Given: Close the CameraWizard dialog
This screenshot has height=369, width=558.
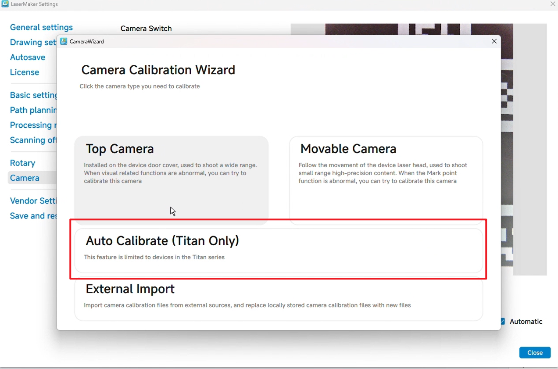Looking at the screenshot, I should point(494,41).
